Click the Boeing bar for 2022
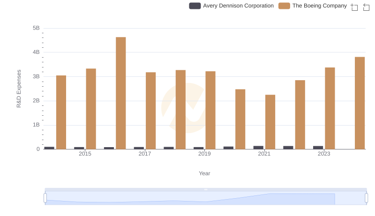The image size is (375, 216). [300, 115]
